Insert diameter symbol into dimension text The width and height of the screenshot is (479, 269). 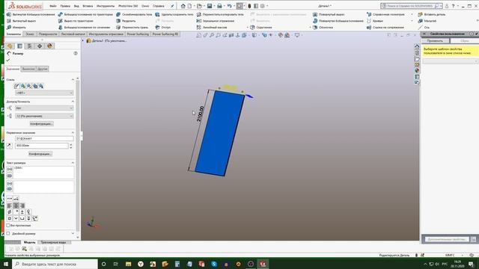[x=10, y=211]
